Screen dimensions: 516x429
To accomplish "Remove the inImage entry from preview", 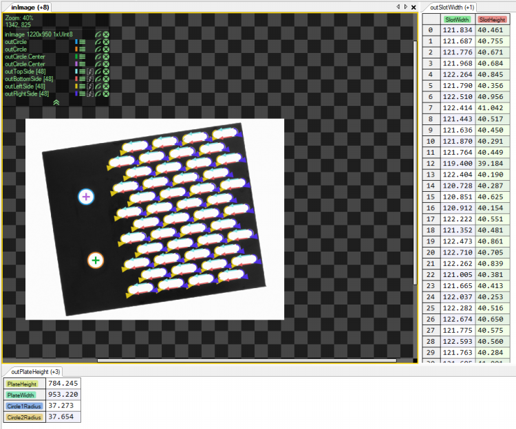I will [x=107, y=34].
